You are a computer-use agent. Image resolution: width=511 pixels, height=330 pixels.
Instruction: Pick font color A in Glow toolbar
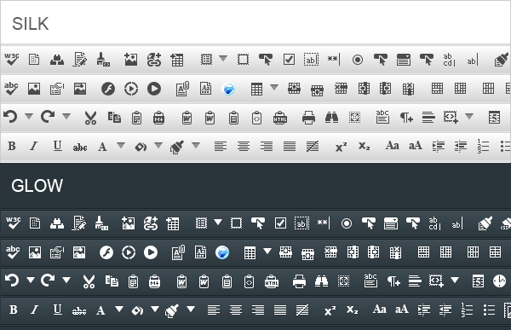pyautogui.click(x=100, y=310)
